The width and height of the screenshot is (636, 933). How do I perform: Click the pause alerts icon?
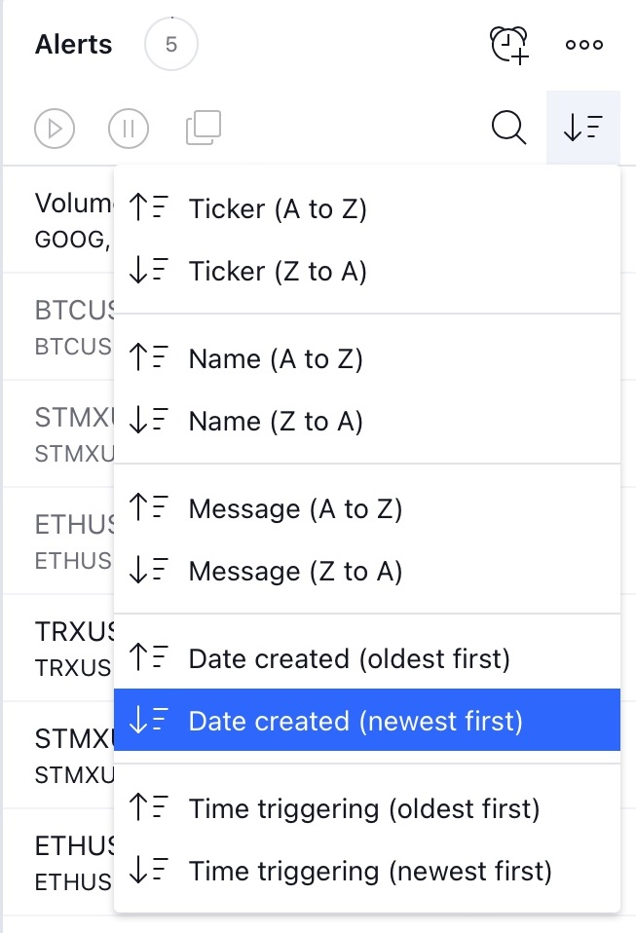(x=129, y=129)
